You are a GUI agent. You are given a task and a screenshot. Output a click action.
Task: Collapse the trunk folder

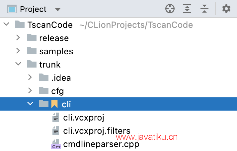click(x=18, y=64)
